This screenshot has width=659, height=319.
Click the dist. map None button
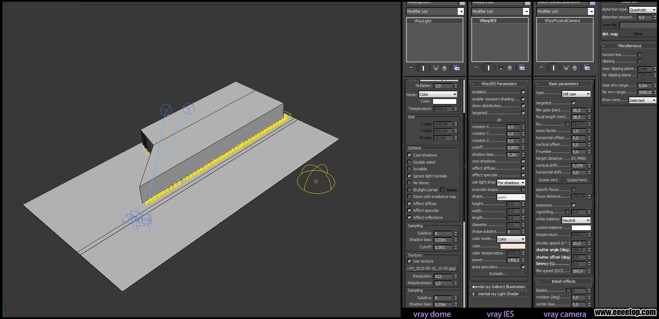click(x=638, y=34)
